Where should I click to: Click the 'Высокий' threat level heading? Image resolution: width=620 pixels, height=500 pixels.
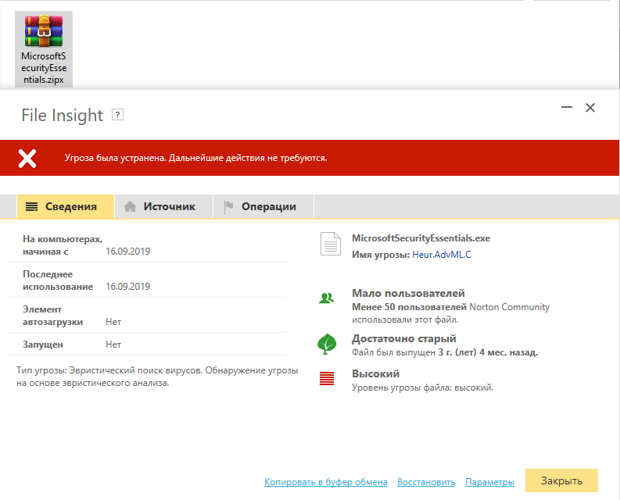(x=375, y=373)
